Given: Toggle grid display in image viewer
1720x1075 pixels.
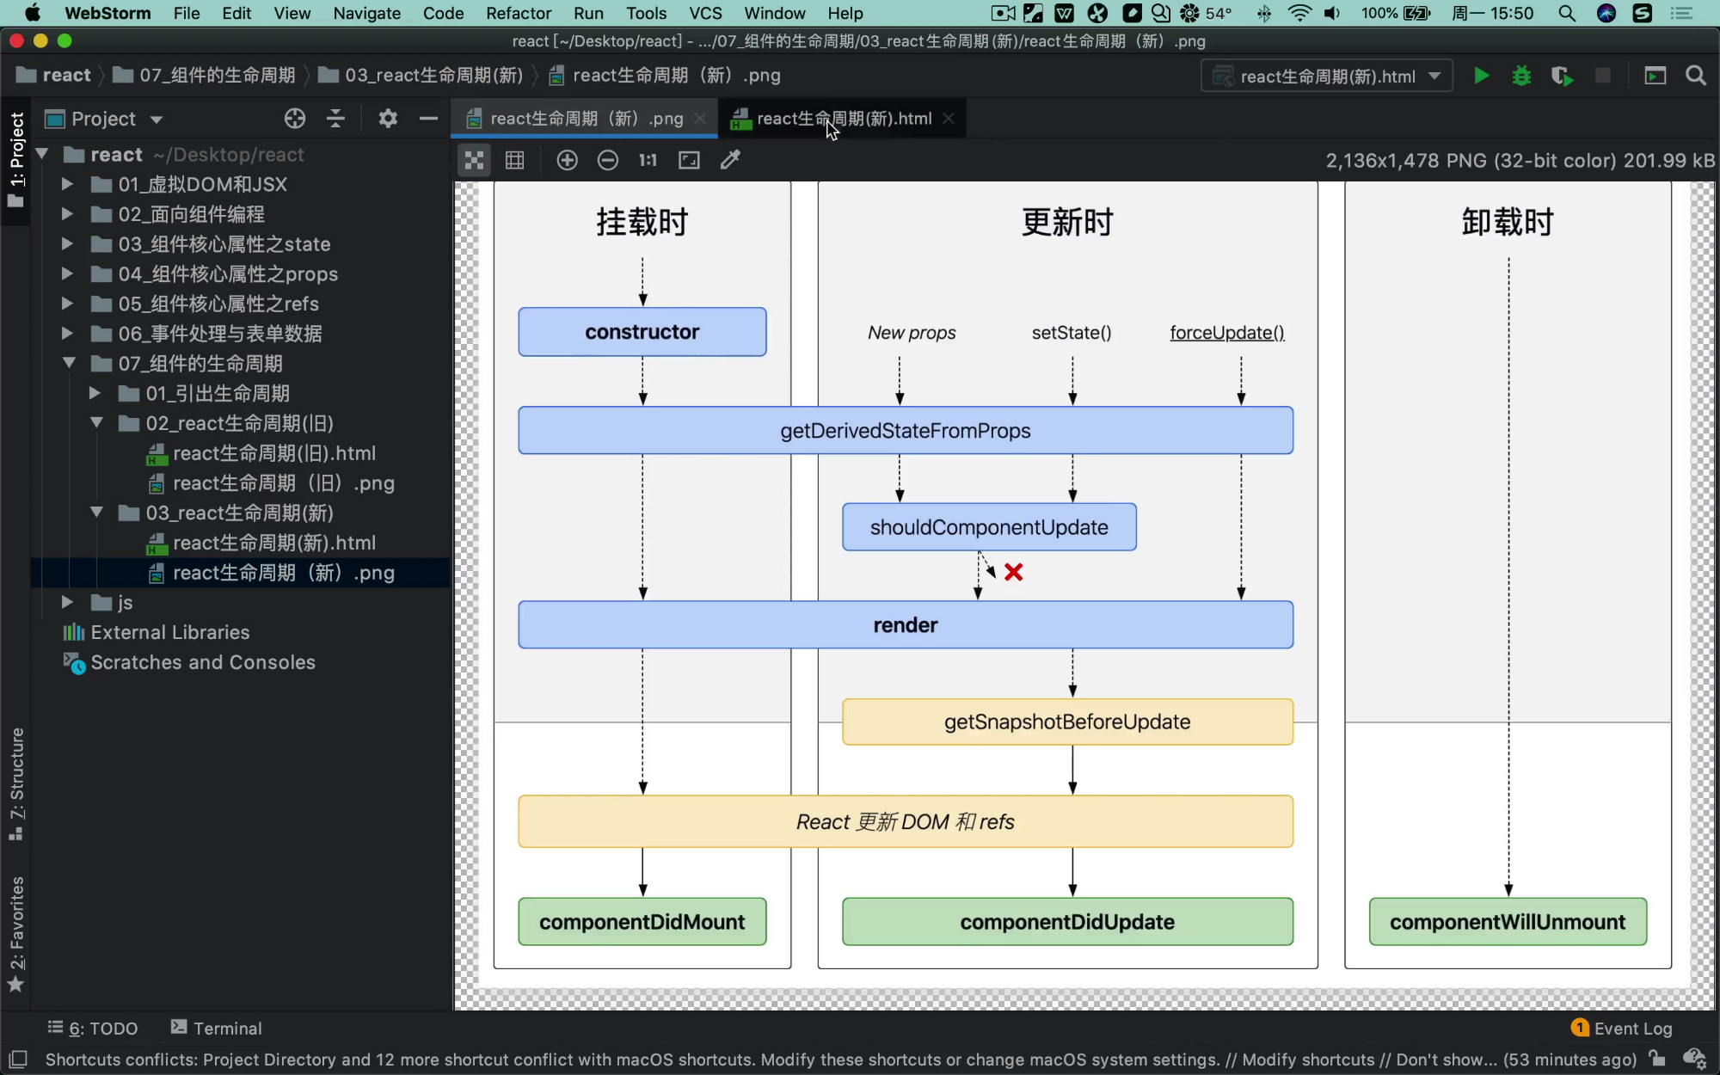Looking at the screenshot, I should (514, 160).
